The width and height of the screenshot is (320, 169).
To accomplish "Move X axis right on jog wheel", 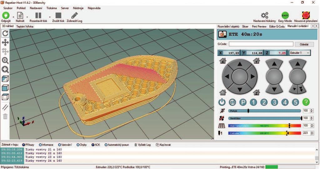I will click(x=252, y=77).
